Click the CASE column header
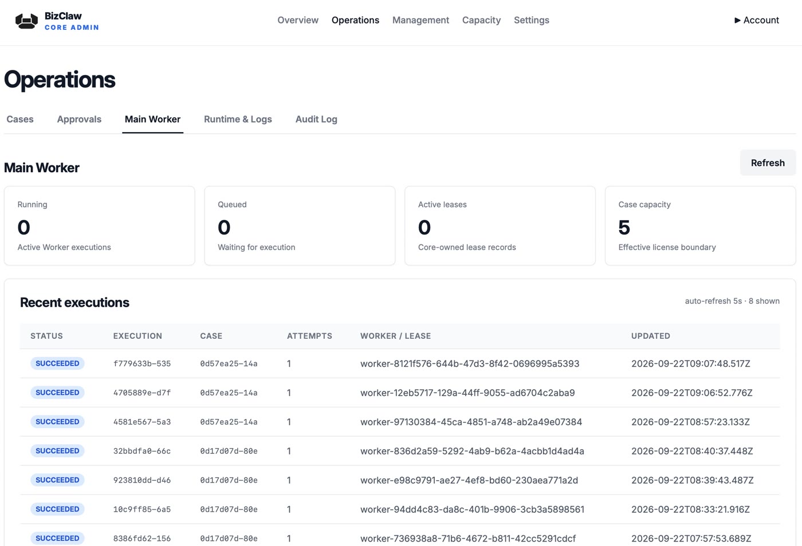 (211, 336)
